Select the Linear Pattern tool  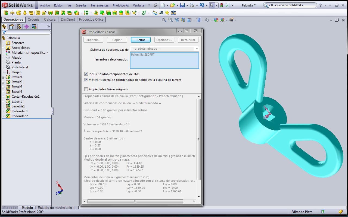tap(86, 13)
